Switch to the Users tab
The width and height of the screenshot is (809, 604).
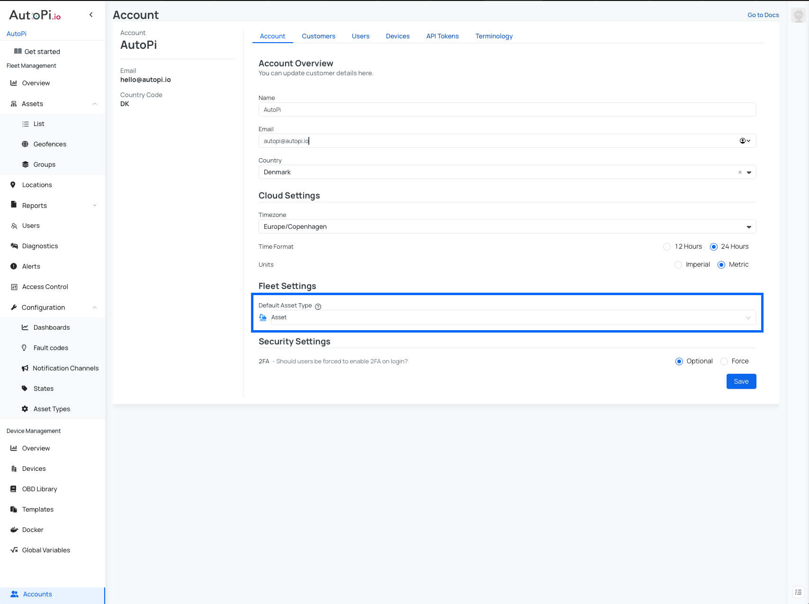pyautogui.click(x=360, y=36)
